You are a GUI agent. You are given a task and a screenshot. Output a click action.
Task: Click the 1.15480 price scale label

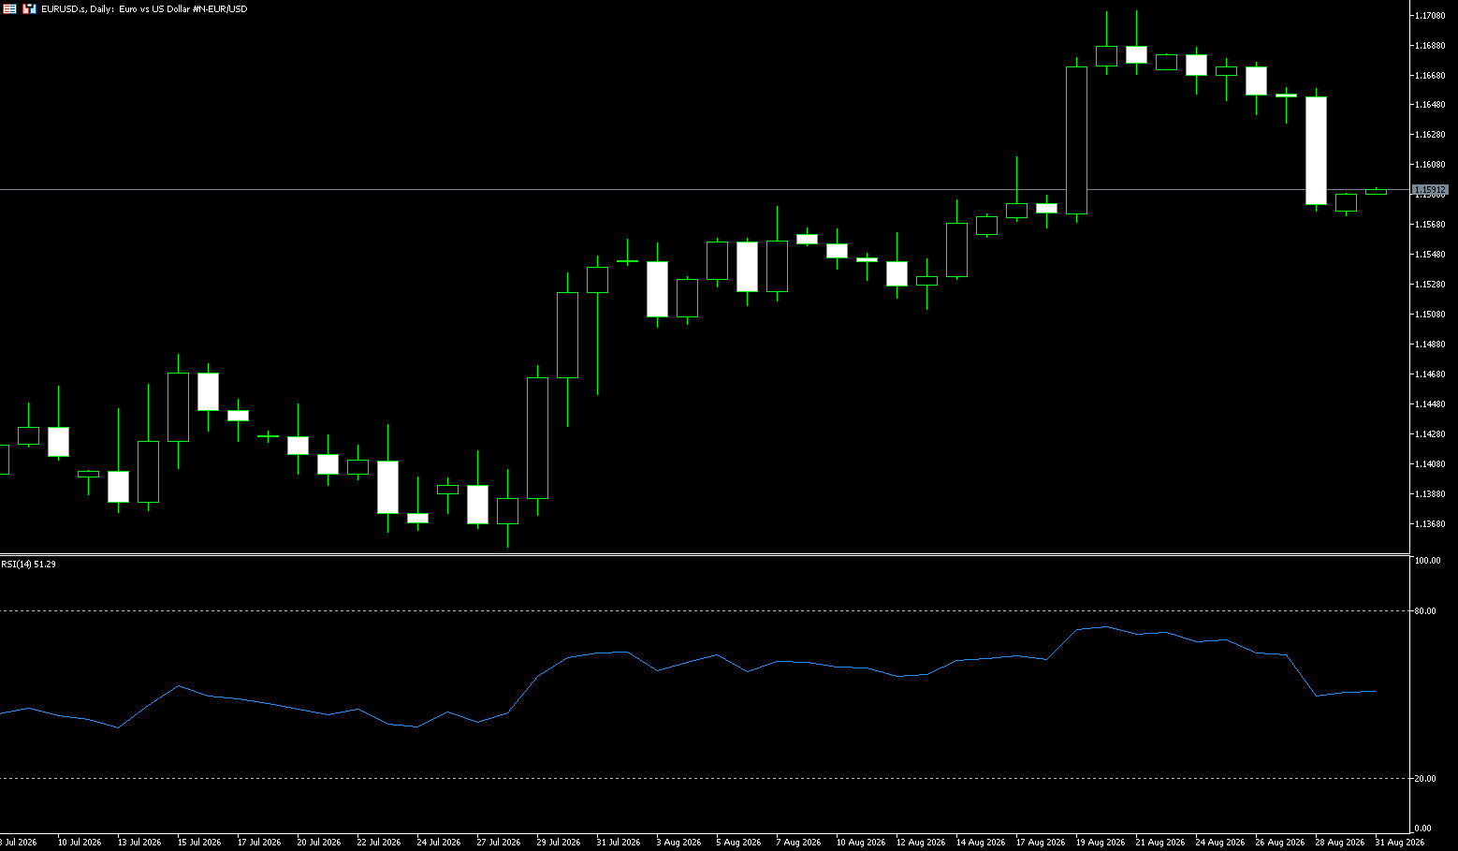click(1430, 255)
